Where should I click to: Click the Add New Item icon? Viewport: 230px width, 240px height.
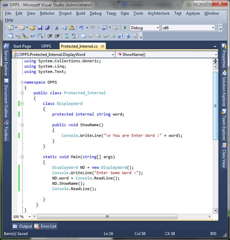pyautogui.click(x=22, y=28)
